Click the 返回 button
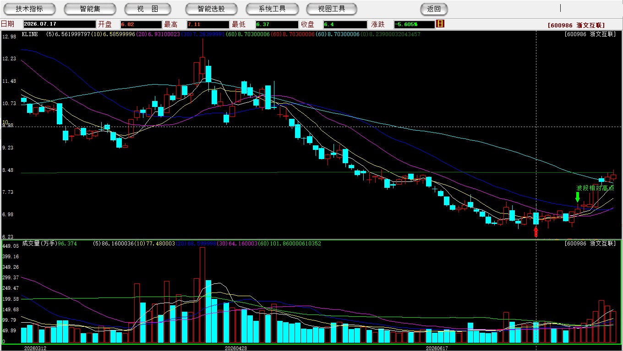Screen dimensions: 623x351 [434, 9]
